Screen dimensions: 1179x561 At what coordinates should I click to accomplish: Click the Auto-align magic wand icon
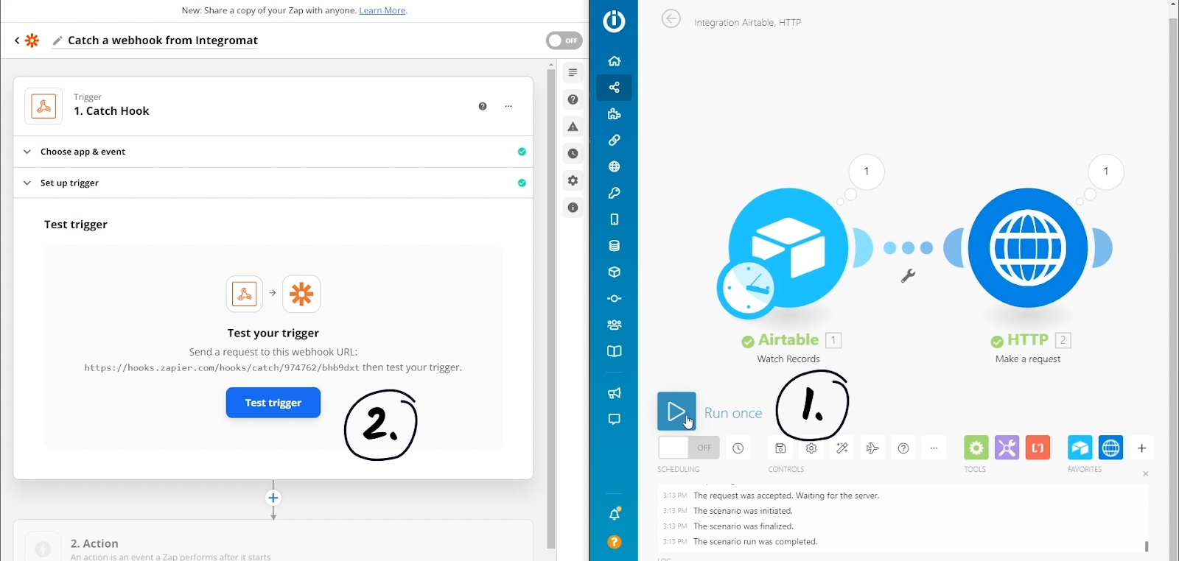pos(842,448)
